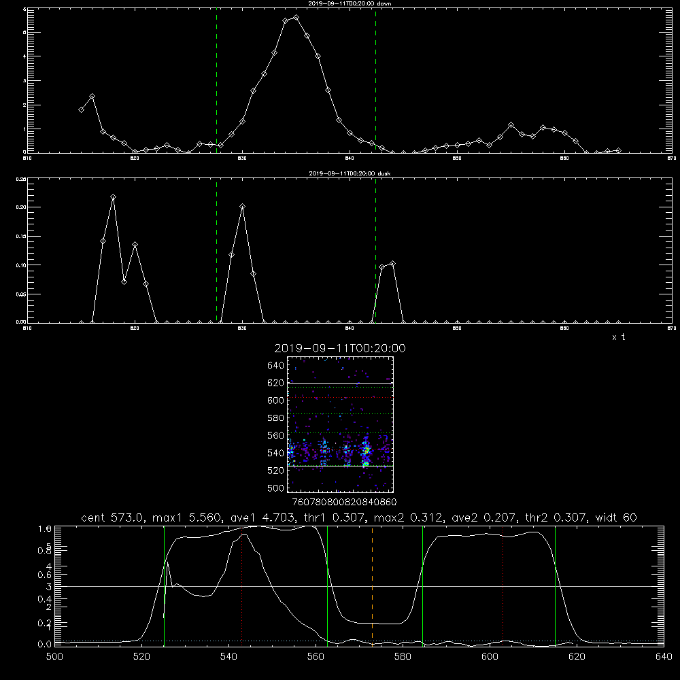680x680 pixels.
Task: Click the "600" label on heatmap y-axis
Action: [275, 401]
